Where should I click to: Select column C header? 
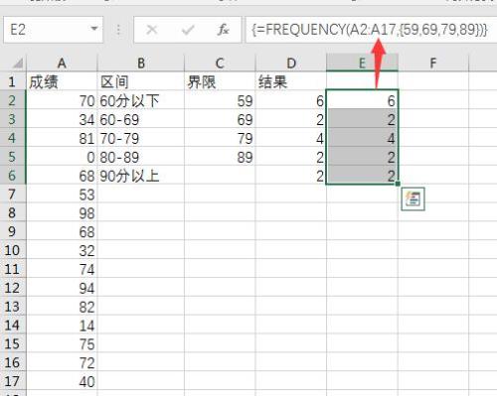[220, 63]
